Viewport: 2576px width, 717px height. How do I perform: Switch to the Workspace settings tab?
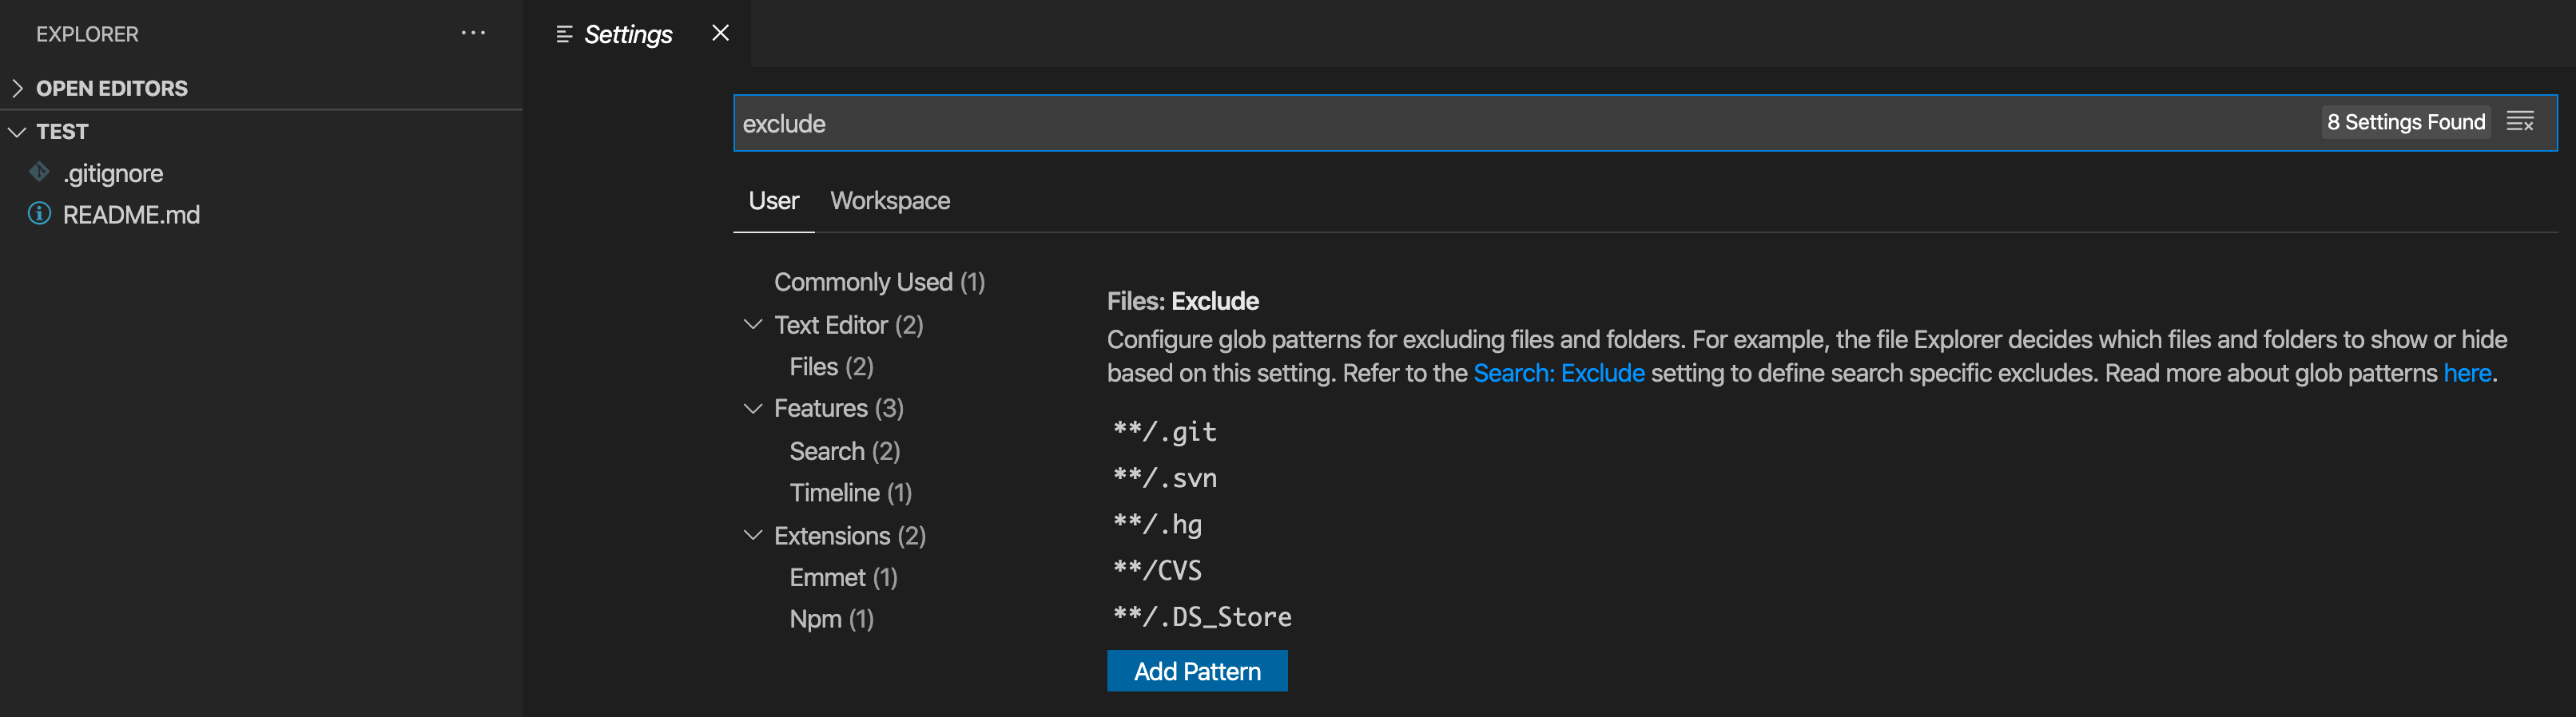(x=889, y=200)
